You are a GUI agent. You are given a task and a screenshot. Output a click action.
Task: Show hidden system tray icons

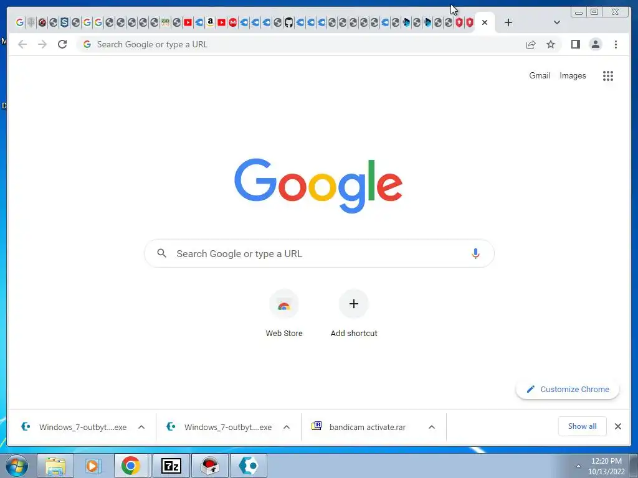tap(578, 466)
